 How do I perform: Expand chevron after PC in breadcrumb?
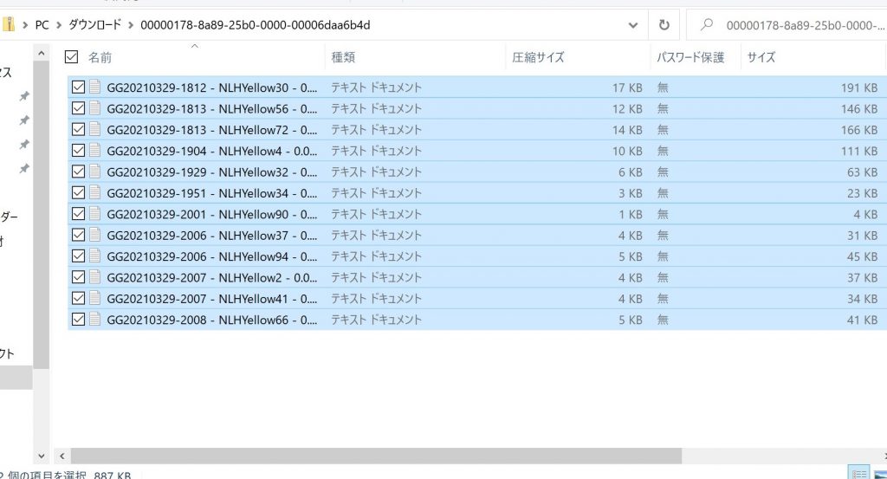click(x=59, y=25)
